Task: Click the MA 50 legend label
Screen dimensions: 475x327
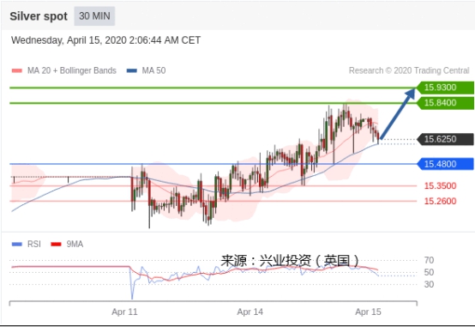Action: pyautogui.click(x=153, y=70)
